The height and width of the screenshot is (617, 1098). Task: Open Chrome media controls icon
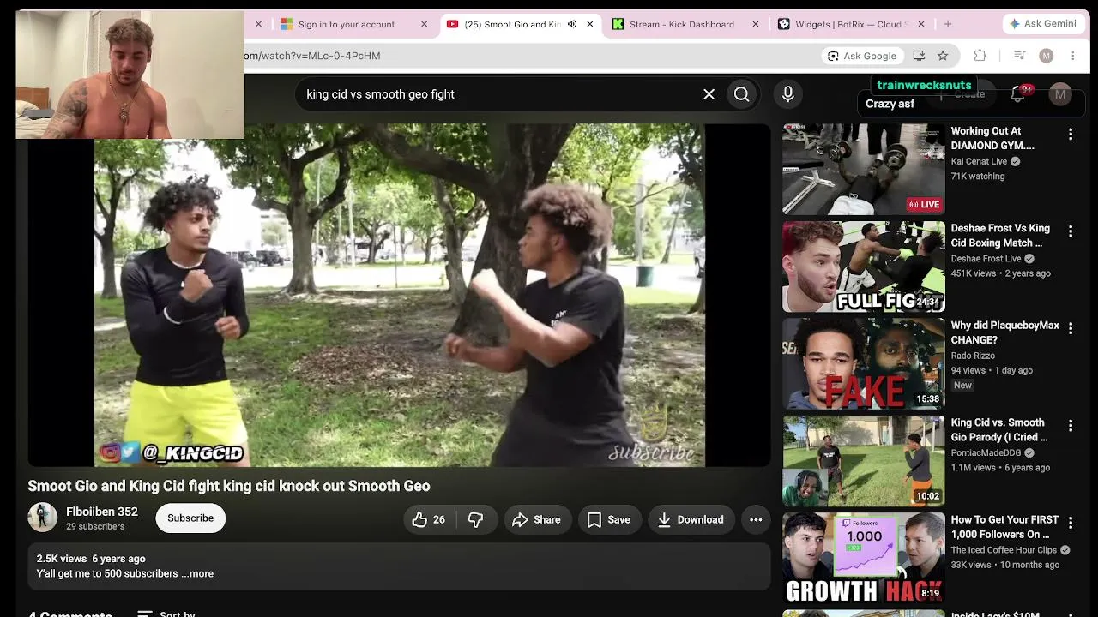click(x=1019, y=56)
